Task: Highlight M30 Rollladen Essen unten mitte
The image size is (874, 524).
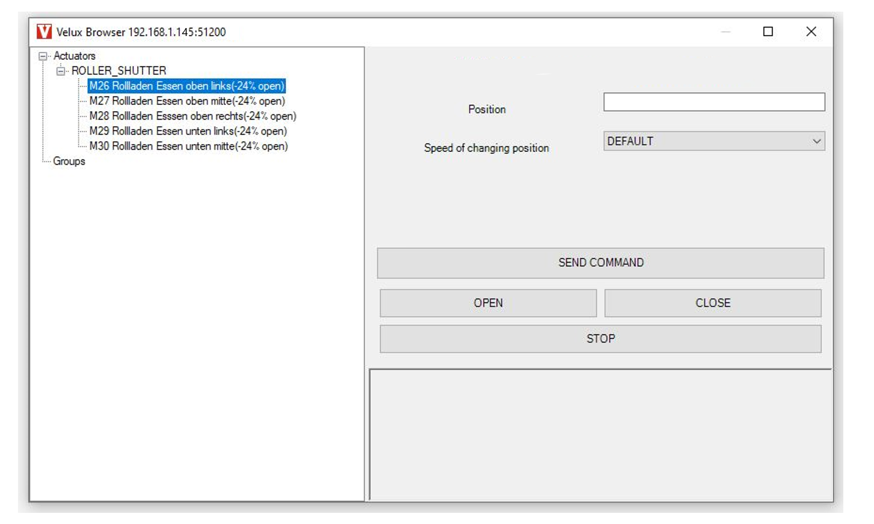Action: click(x=188, y=146)
